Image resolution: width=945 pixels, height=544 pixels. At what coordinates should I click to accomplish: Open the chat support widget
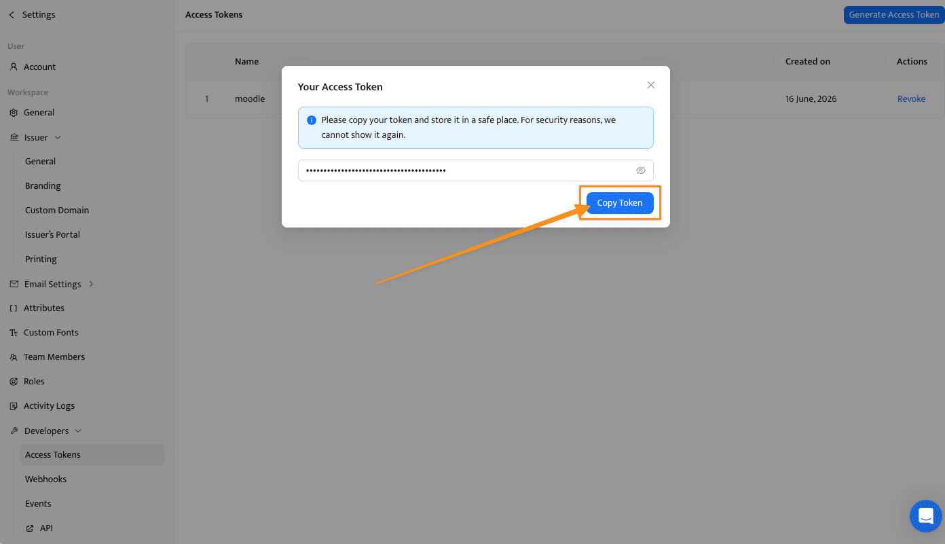pos(926,517)
